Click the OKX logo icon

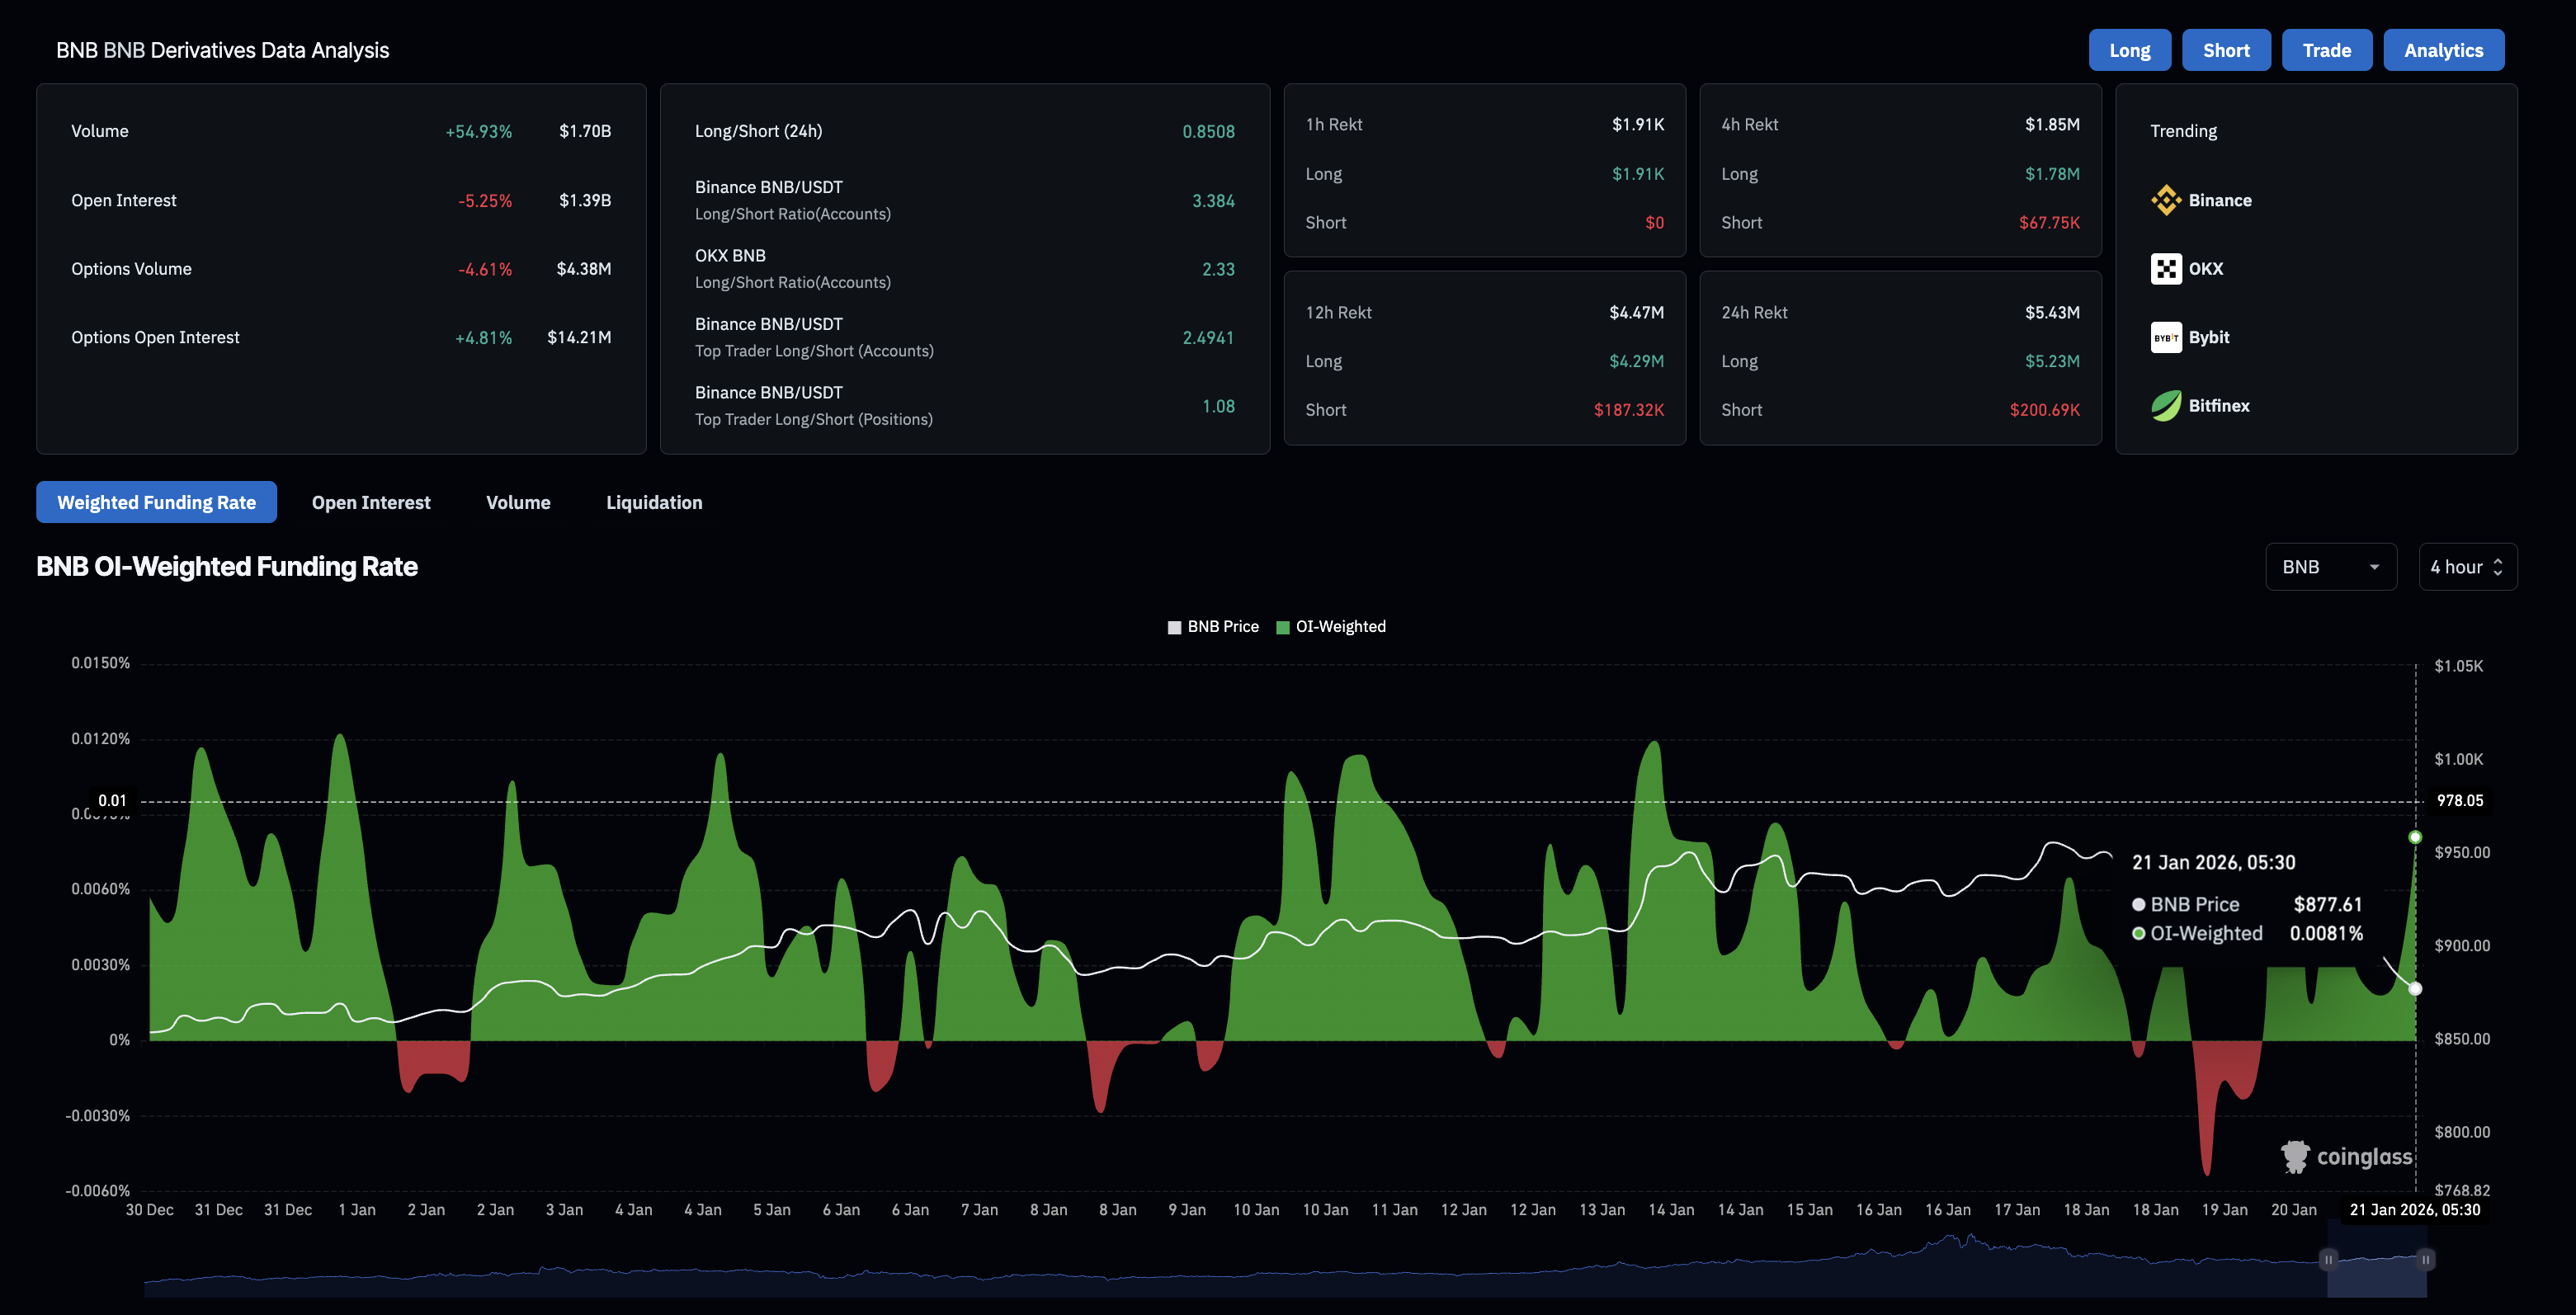coord(2165,269)
